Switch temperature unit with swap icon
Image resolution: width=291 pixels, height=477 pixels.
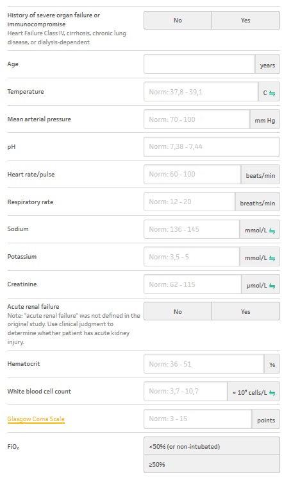[272, 93]
